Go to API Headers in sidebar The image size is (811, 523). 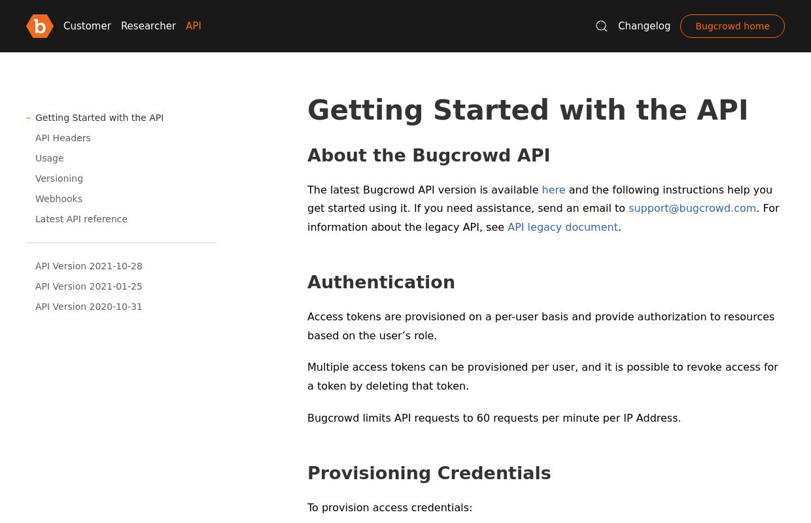tap(63, 138)
